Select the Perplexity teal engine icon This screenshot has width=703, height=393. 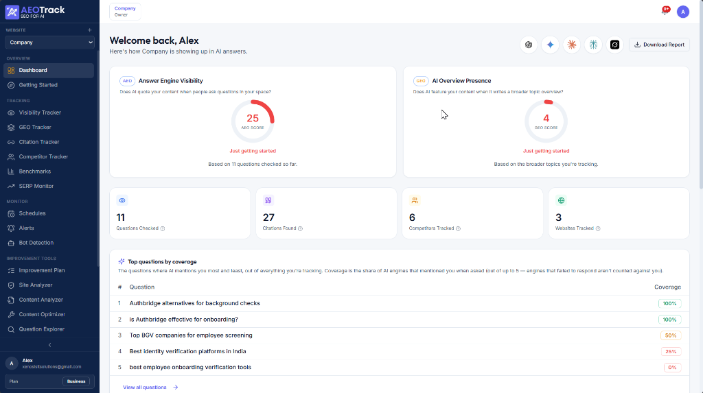(593, 45)
